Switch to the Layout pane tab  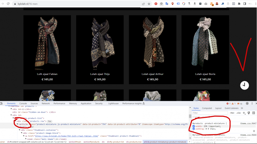(218, 108)
